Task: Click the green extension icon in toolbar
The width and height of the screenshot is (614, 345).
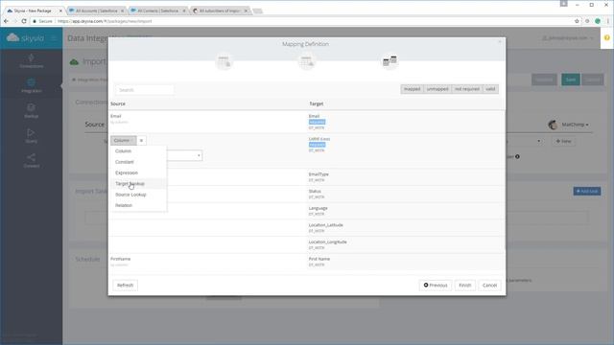Action: (x=598, y=21)
